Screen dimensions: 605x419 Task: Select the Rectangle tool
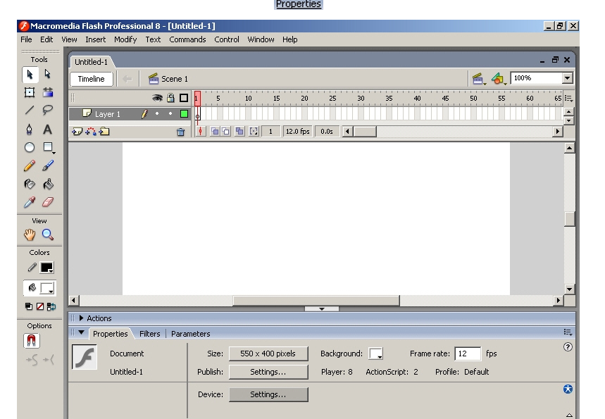click(48, 147)
